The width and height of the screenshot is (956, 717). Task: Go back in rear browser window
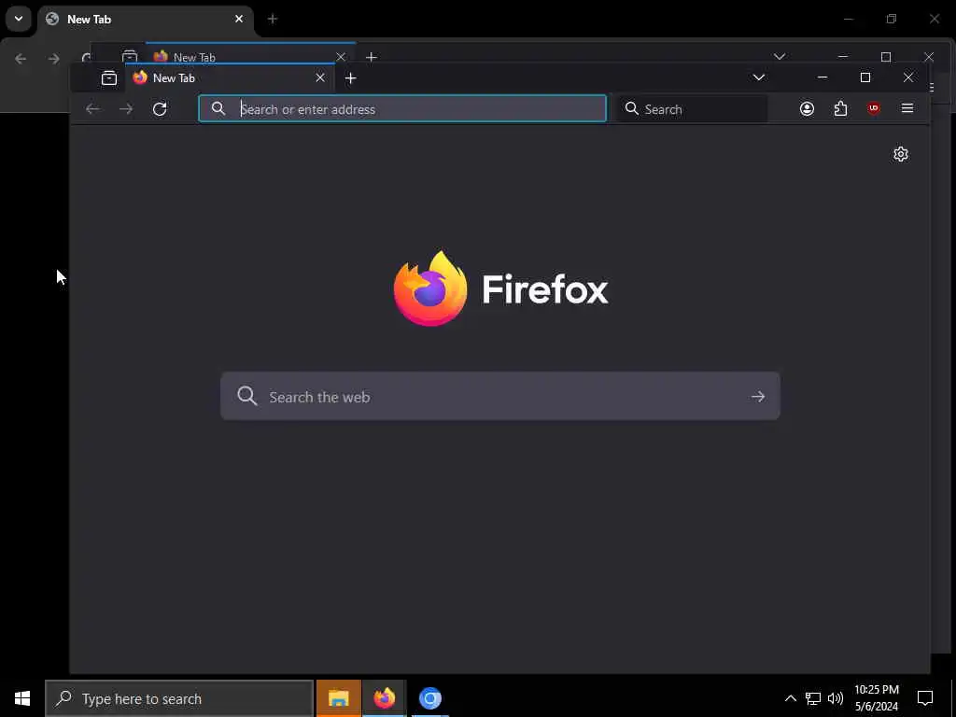pyautogui.click(x=21, y=59)
